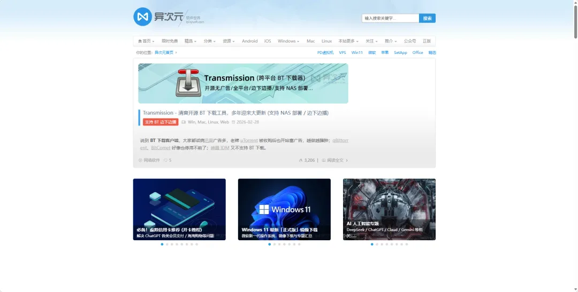This screenshot has width=578, height=292.
Task: Expand the 关注 dropdown menu
Action: pos(371,41)
